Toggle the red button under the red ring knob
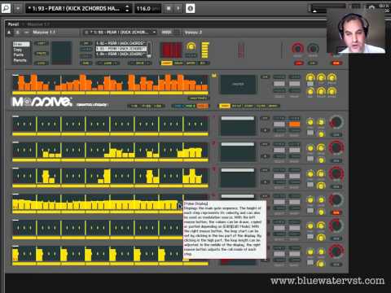Image resolution: width=391 pixels, height=293 pixels. (298, 63)
